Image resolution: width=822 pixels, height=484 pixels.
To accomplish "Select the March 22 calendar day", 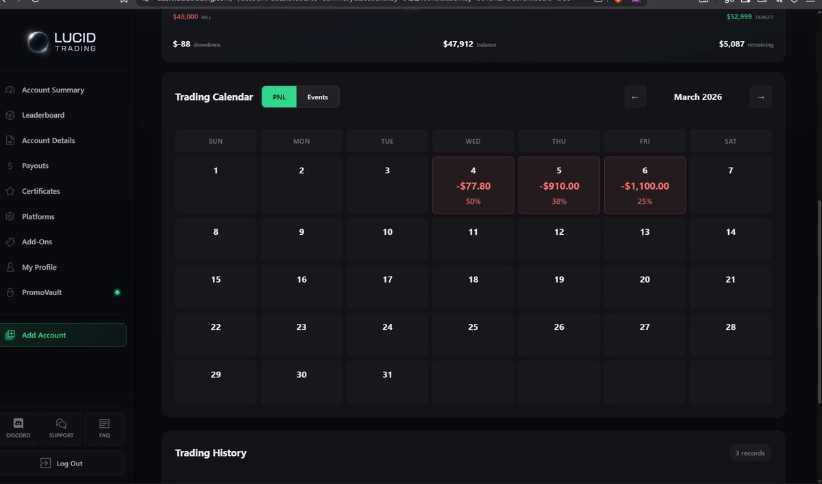I will tap(216, 335).
